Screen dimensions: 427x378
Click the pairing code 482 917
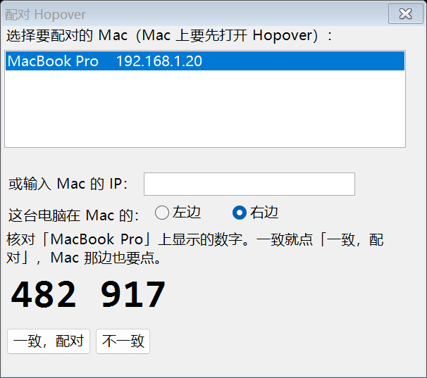coord(88,294)
